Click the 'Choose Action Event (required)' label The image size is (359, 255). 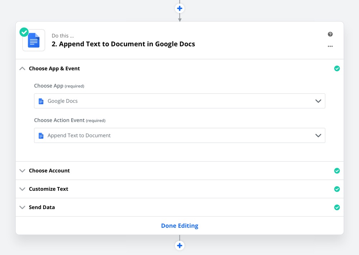(70, 120)
